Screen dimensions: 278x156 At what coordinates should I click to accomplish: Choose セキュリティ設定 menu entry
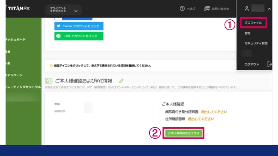[256, 43]
